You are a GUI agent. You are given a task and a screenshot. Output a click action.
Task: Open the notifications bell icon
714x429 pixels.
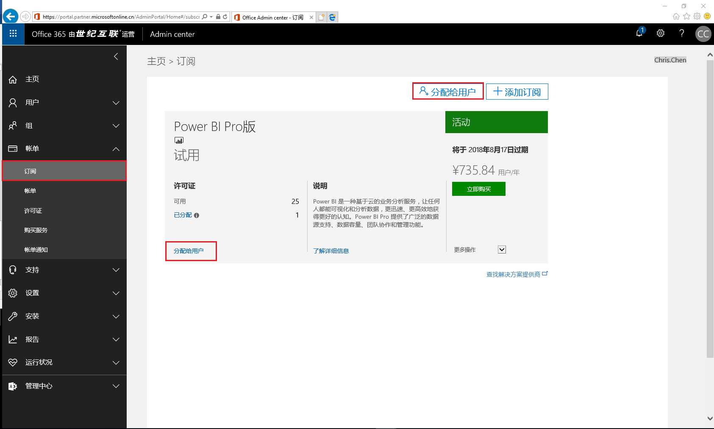coord(639,33)
